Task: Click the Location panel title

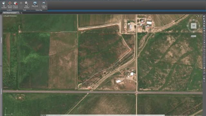Action: click(x=9, y=10)
